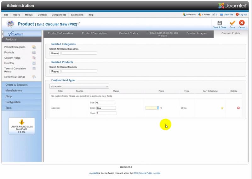Click the Reviews & Ratings sidebar icon
This screenshot has height=179, width=252.
point(34,77)
